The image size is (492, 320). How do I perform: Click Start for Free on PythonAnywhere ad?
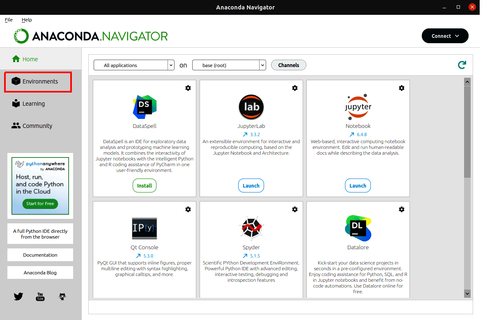(40, 204)
